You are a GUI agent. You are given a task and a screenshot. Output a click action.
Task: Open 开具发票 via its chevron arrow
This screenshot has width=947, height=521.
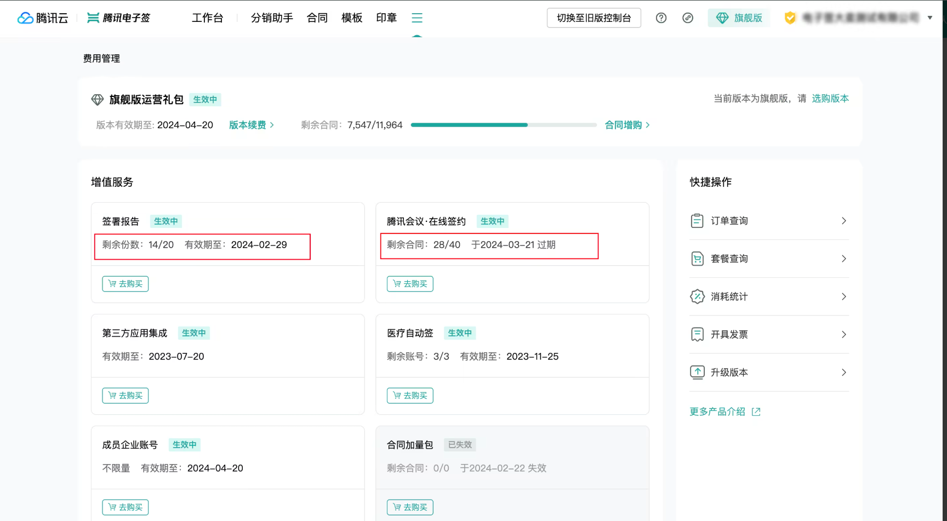844,334
